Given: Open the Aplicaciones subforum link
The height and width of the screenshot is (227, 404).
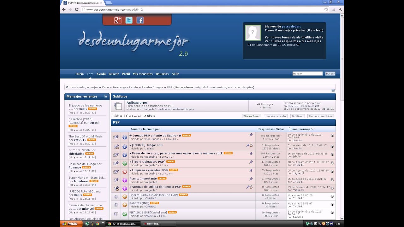Looking at the screenshot, I should (x=137, y=103).
